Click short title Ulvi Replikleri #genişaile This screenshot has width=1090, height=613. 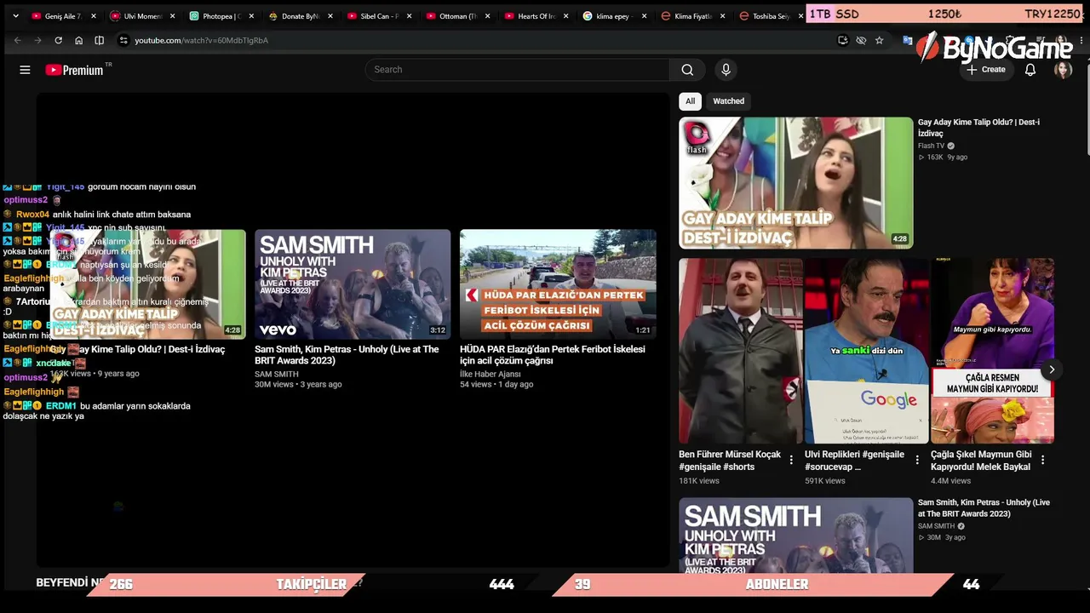855,461
